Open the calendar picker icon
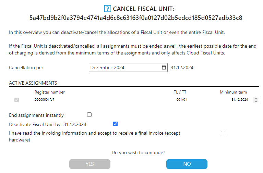The height and width of the screenshot is (173, 263). click(x=164, y=67)
